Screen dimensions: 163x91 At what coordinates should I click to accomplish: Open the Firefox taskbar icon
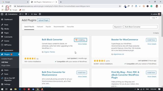pyautogui.click(x=42, y=89)
